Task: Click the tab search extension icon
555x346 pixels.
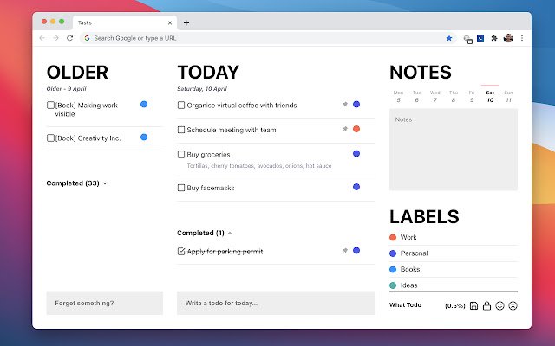Action: pyautogui.click(x=468, y=39)
